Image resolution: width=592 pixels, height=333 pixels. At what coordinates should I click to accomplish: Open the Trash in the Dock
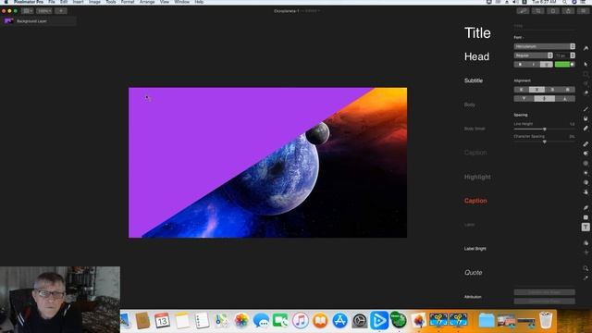tap(546, 321)
